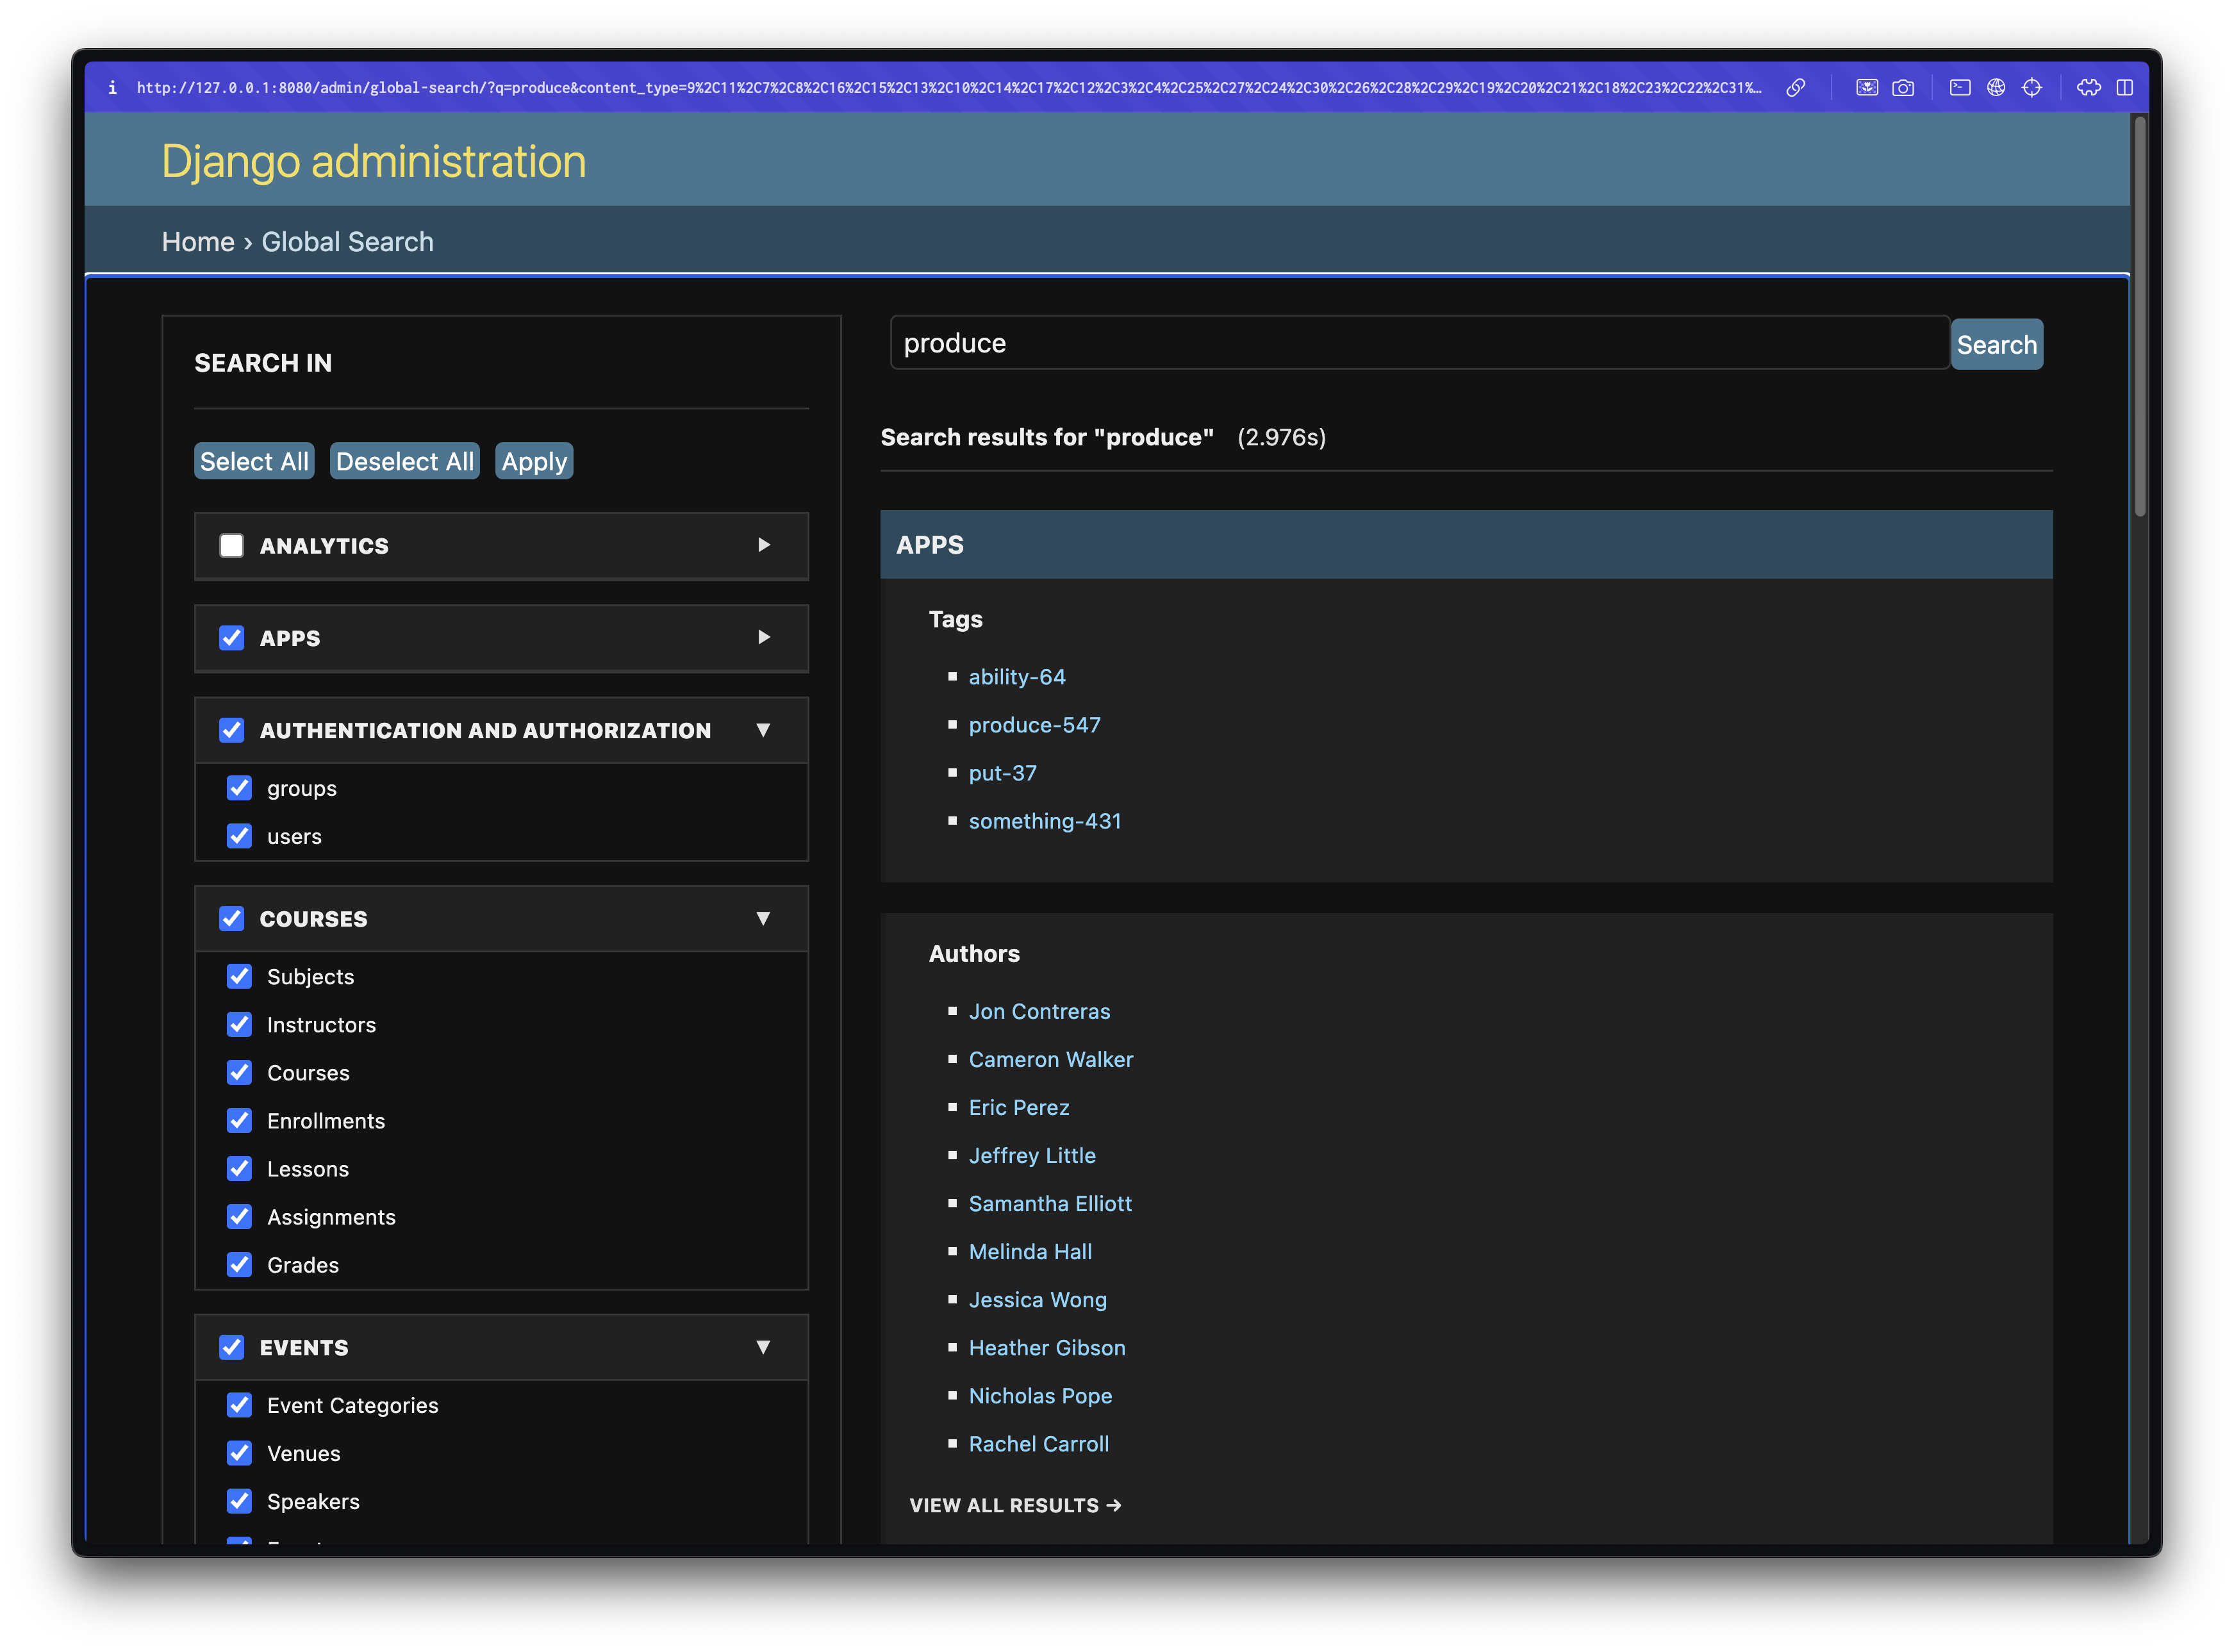This screenshot has width=2234, height=1652.
Task: Open the ability-64 tag result
Action: click(1017, 677)
